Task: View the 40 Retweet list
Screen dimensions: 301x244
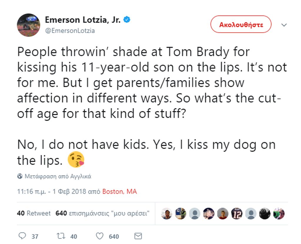Action: [34, 213]
